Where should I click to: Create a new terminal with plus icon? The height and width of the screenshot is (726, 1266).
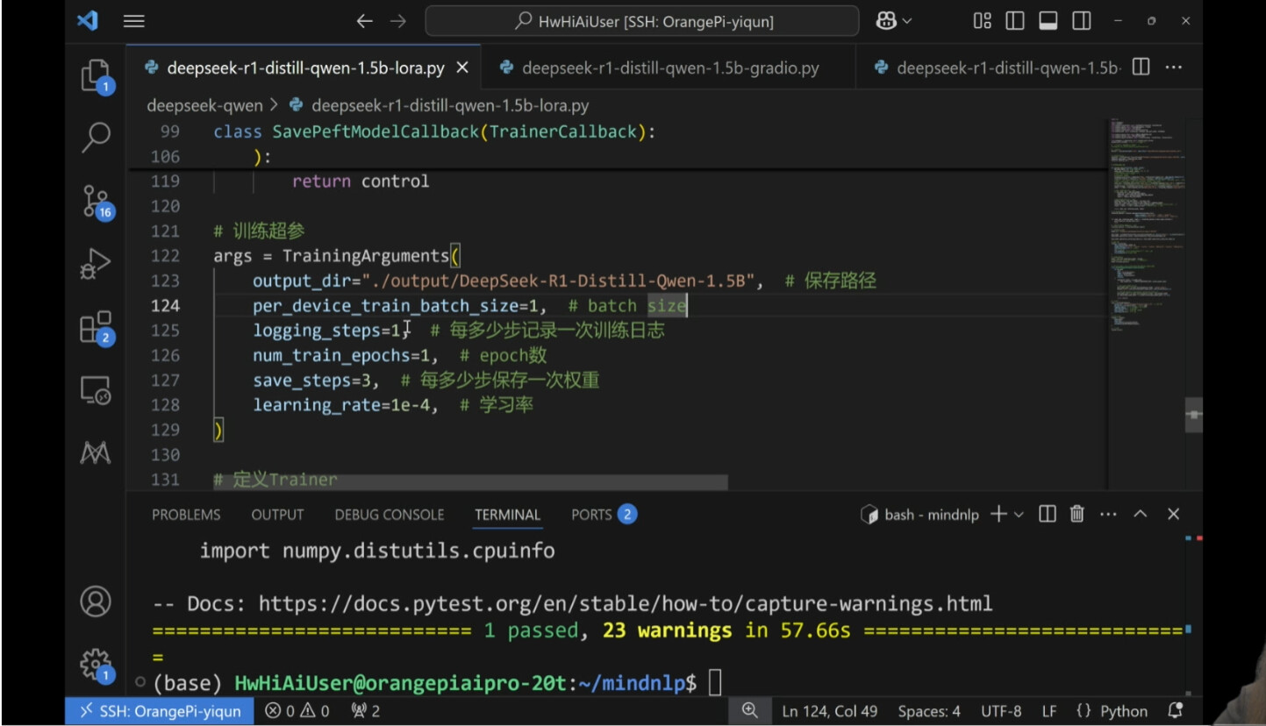pos(998,515)
